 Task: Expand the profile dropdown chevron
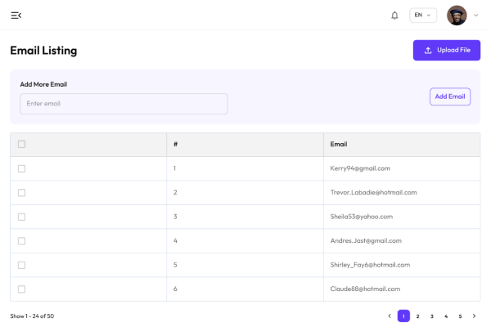point(476,16)
